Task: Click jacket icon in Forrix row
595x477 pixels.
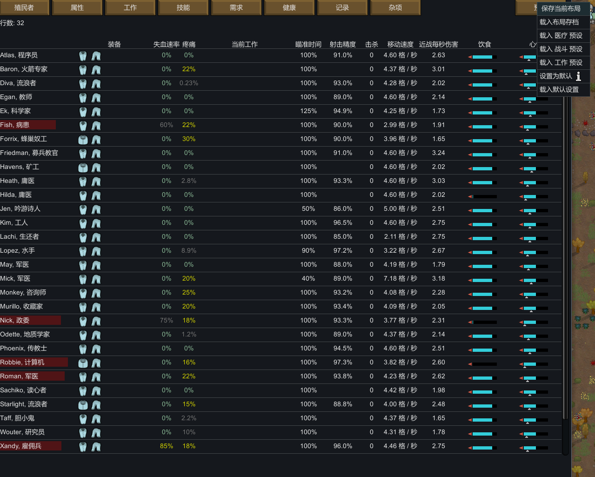Action: point(83,140)
